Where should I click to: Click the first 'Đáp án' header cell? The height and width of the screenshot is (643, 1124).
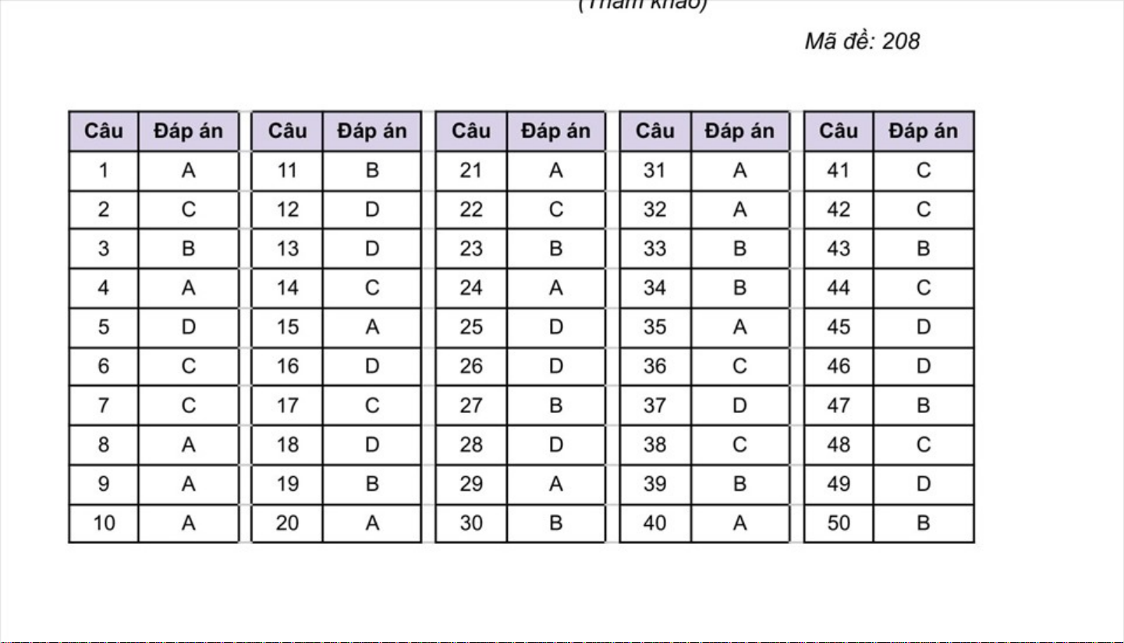click(x=188, y=131)
